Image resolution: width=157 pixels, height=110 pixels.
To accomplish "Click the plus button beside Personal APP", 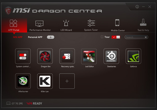I will point(51,37).
